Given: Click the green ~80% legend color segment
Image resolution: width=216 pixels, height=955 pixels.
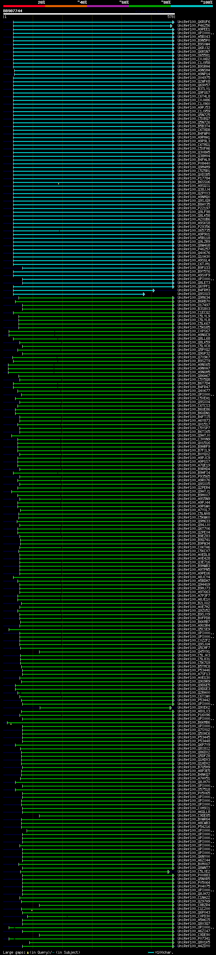Looking at the screenshot, I should point(150,6).
